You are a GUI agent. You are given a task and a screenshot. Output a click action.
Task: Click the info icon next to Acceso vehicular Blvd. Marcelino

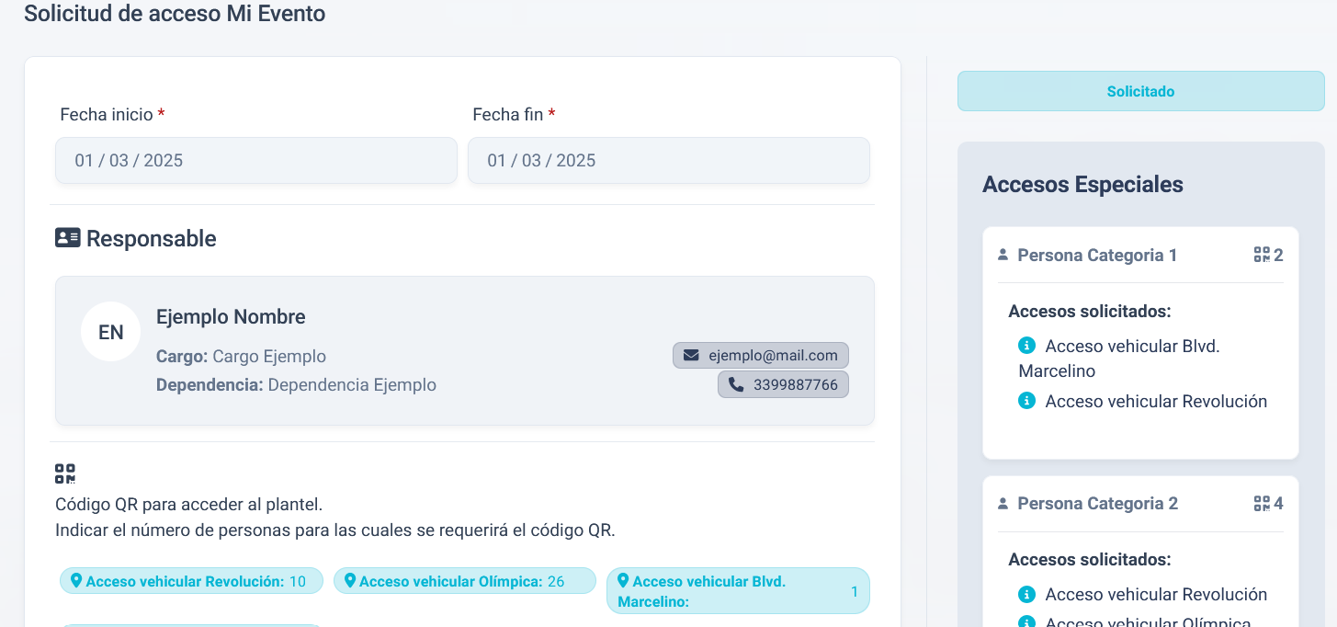[1026, 347]
